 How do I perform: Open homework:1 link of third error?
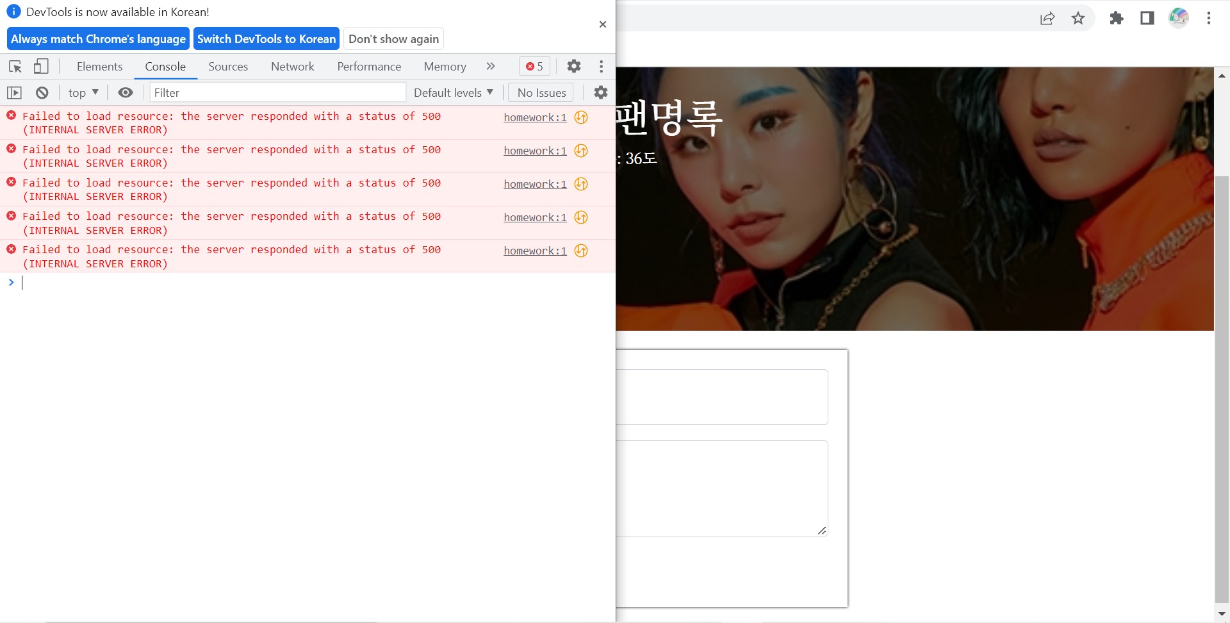(x=535, y=184)
